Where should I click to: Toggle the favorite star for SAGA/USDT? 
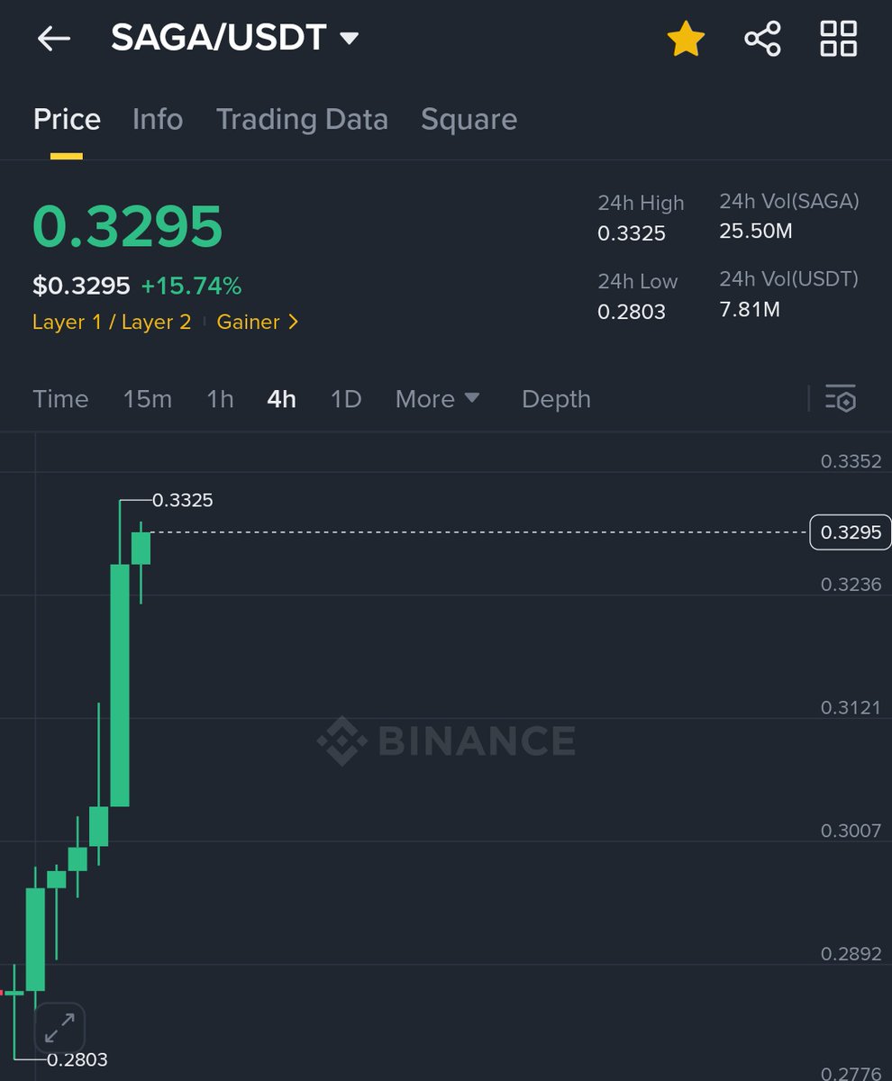(686, 39)
